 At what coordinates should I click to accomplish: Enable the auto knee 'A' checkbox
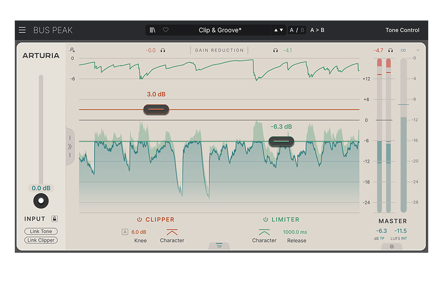tap(125, 232)
